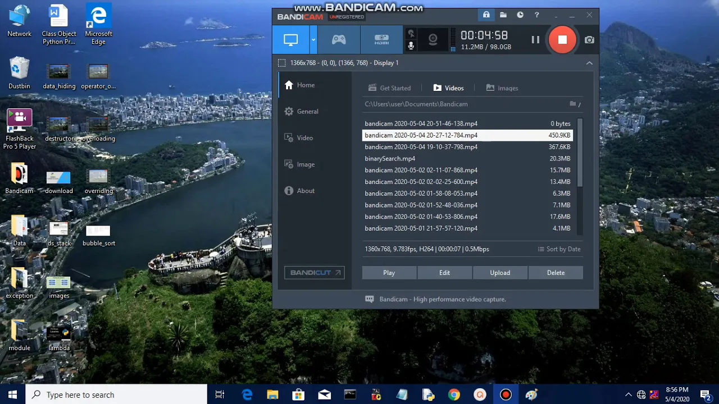Image resolution: width=719 pixels, height=404 pixels.
Task: Open Bandicut link button
Action: pos(315,273)
